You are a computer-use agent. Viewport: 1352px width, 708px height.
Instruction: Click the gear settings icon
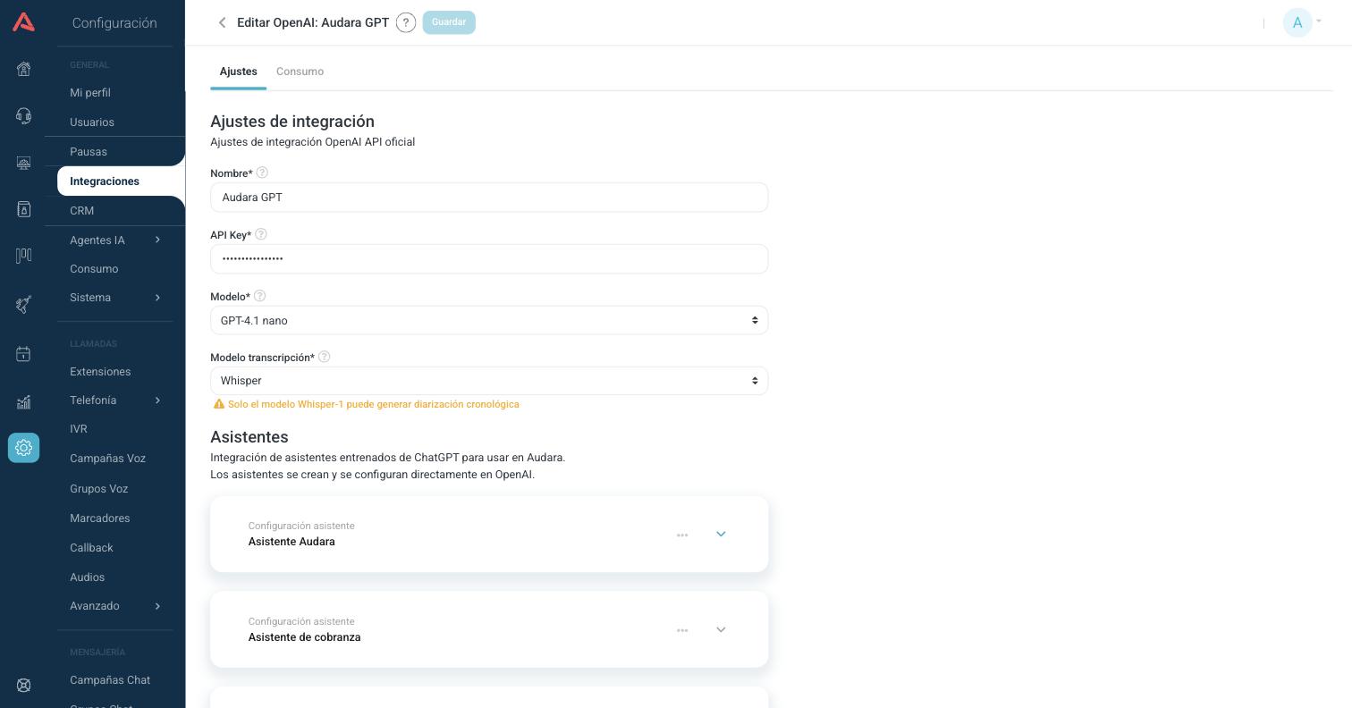click(24, 447)
